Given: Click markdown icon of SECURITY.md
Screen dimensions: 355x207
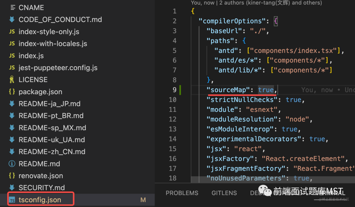Looking at the screenshot, I should 12,187.
